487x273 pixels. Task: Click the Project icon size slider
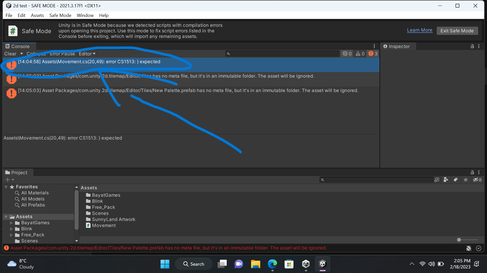point(459,240)
